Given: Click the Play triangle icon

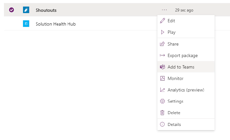Looking at the screenshot, I should point(162,32).
